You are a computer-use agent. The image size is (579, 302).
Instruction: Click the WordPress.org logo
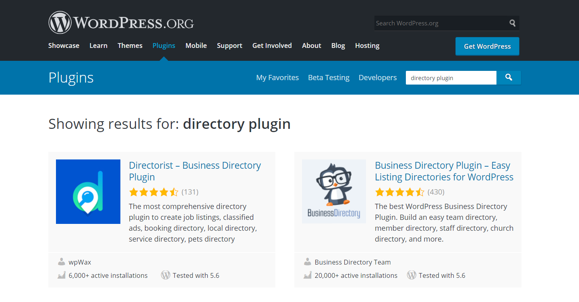(x=121, y=23)
